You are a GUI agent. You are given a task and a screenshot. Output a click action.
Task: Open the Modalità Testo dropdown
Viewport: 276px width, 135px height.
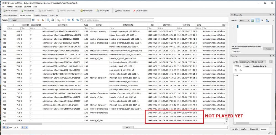[x=245, y=20]
